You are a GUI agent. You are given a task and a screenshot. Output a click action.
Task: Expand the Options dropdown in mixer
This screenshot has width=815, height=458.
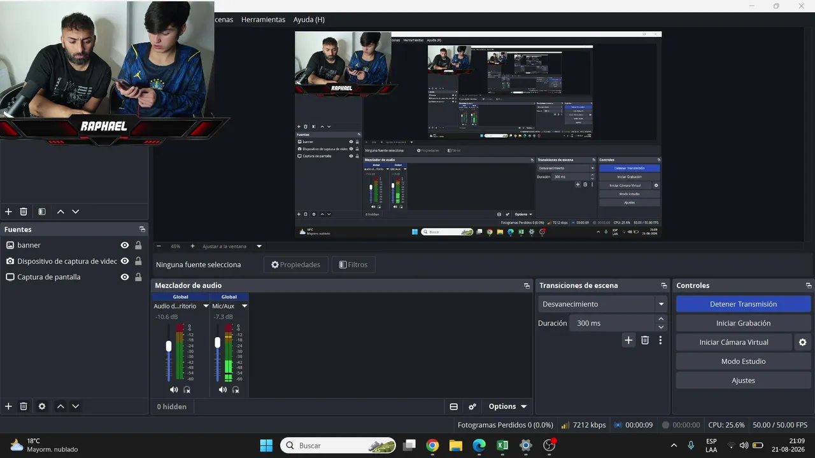coord(507,406)
